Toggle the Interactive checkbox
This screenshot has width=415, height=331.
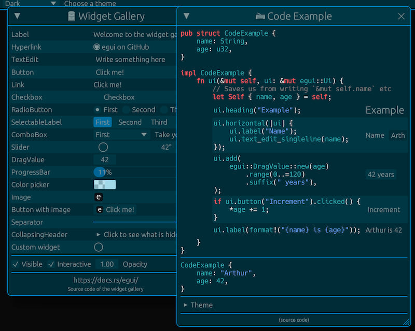point(70,264)
